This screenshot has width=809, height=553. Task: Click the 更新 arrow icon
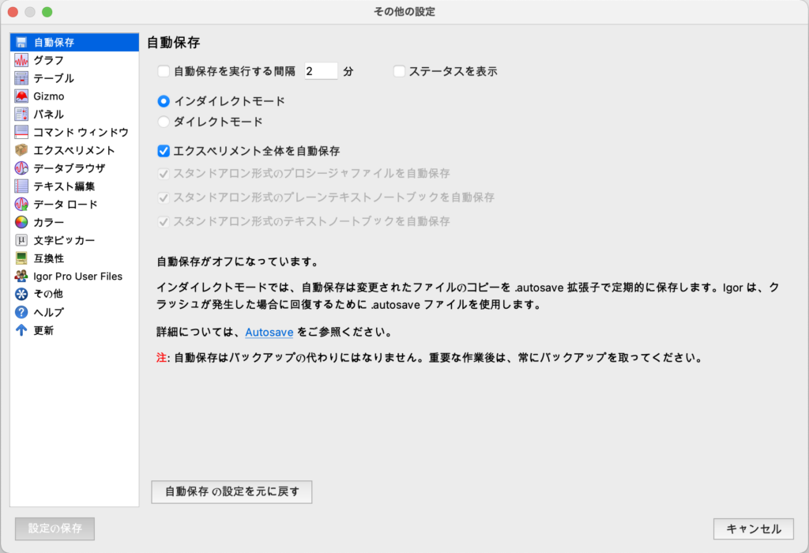[21, 330]
